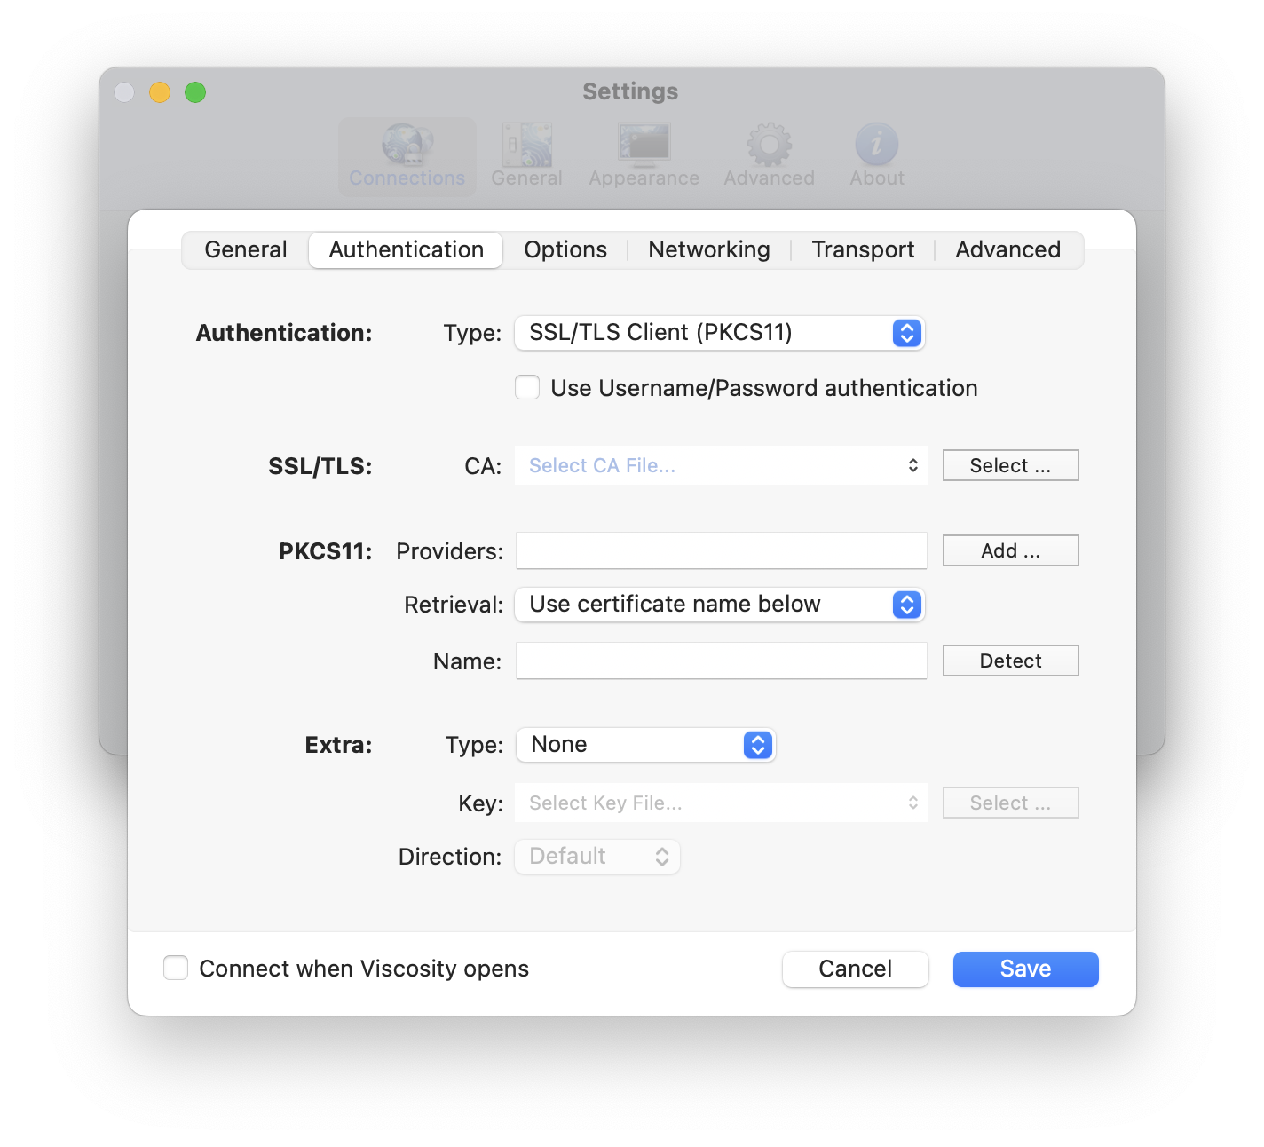The height and width of the screenshot is (1147, 1264).
Task: Open the Advanced tab in the connection sheet
Action: click(1008, 250)
